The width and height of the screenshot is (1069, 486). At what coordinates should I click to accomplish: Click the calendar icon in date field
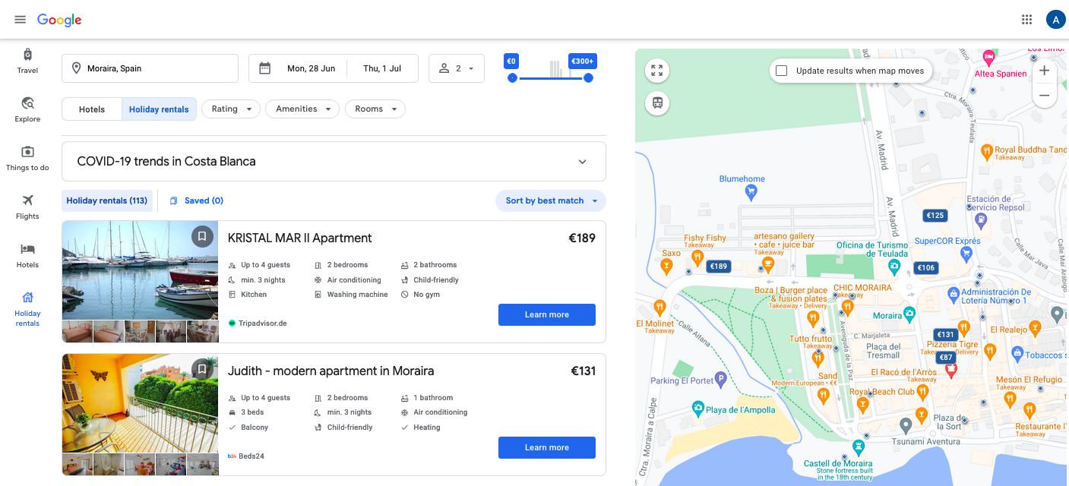265,68
